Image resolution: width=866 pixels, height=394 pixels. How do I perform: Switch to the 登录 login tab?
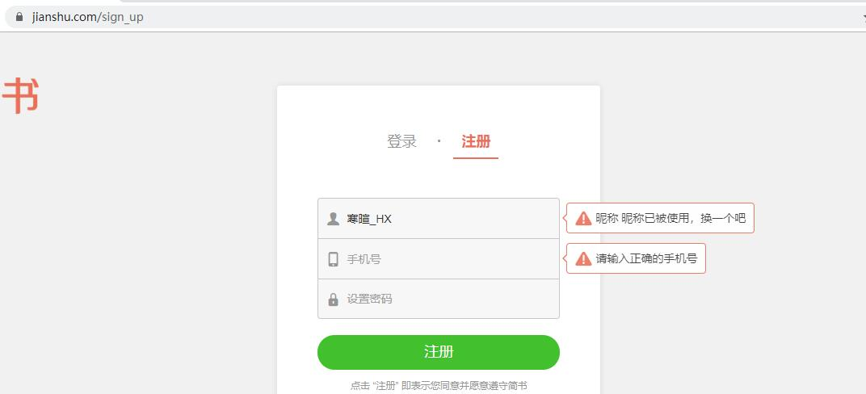pos(401,141)
